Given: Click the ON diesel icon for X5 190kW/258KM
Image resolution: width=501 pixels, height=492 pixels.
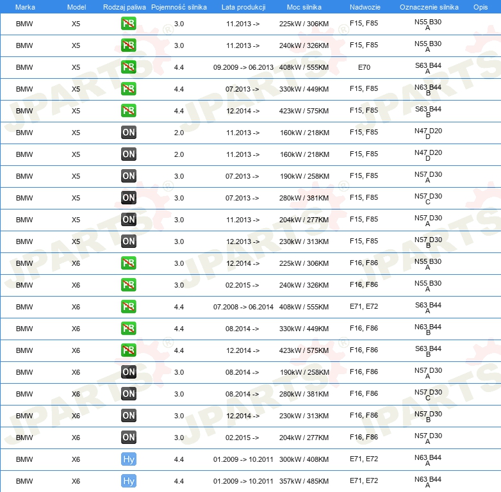Looking at the screenshot, I should click(129, 176).
